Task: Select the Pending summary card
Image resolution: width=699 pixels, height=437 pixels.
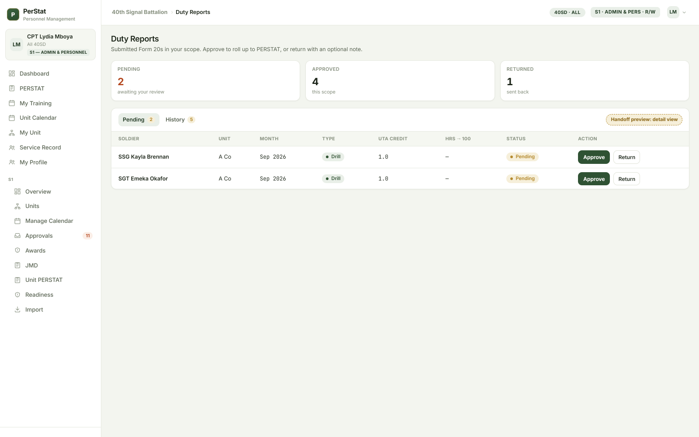Action: coord(205,81)
